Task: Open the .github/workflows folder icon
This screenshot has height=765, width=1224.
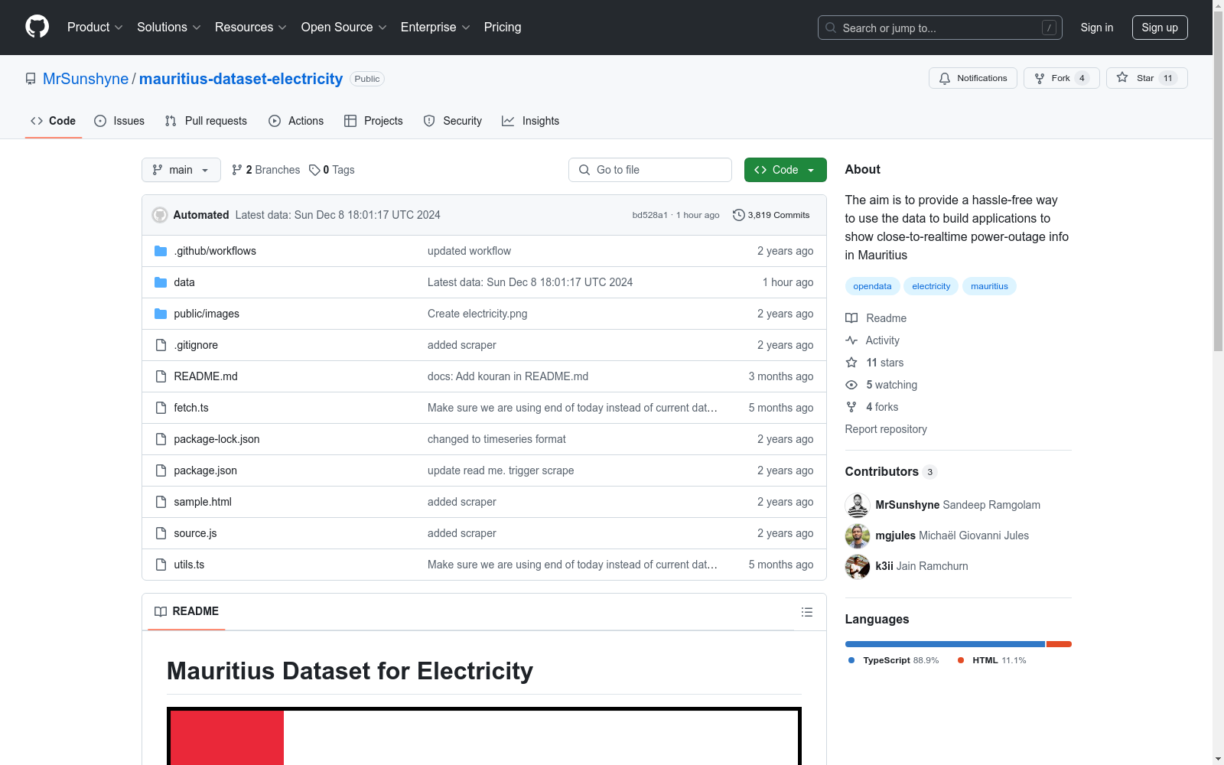Action: [x=161, y=251]
